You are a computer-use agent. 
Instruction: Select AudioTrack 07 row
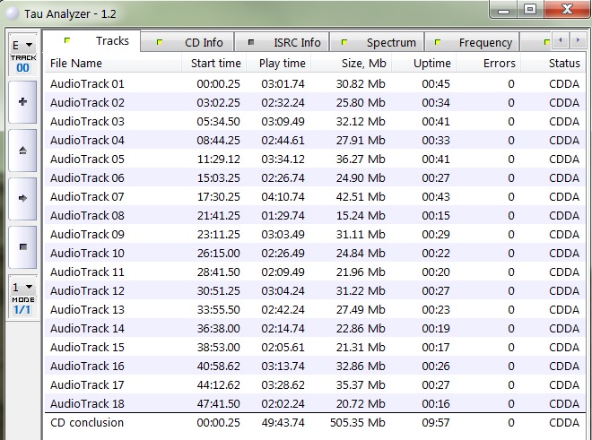[87, 196]
